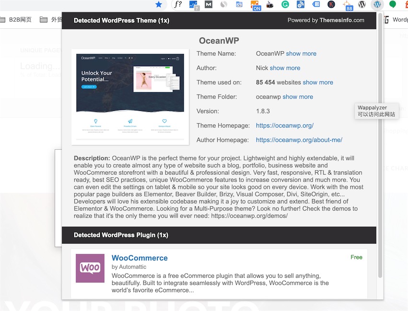Open the green Grammarly extension icon
Screen dimensions: 408x311
pos(285,4)
